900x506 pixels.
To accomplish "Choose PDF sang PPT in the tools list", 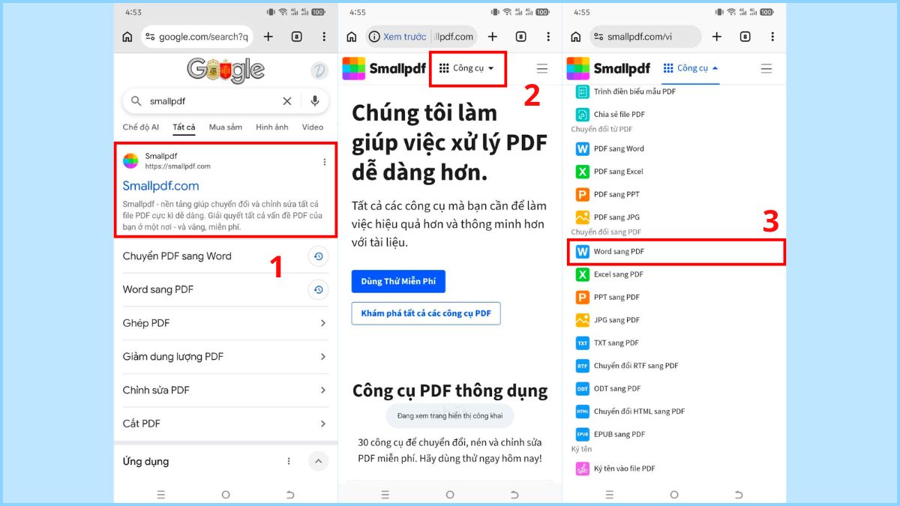I will tap(608, 194).
